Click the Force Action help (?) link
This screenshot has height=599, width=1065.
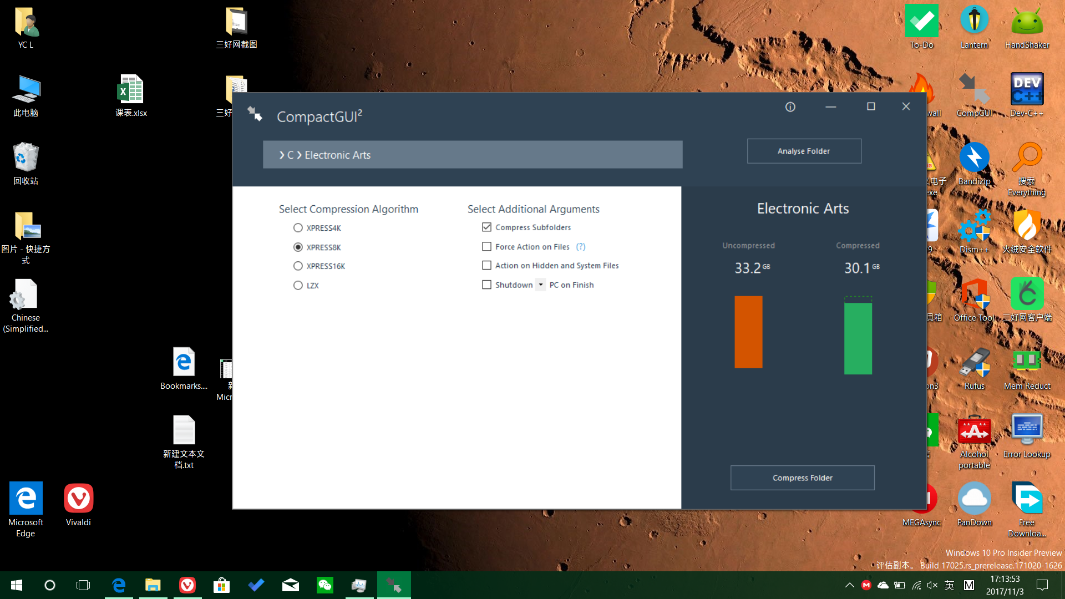(581, 247)
